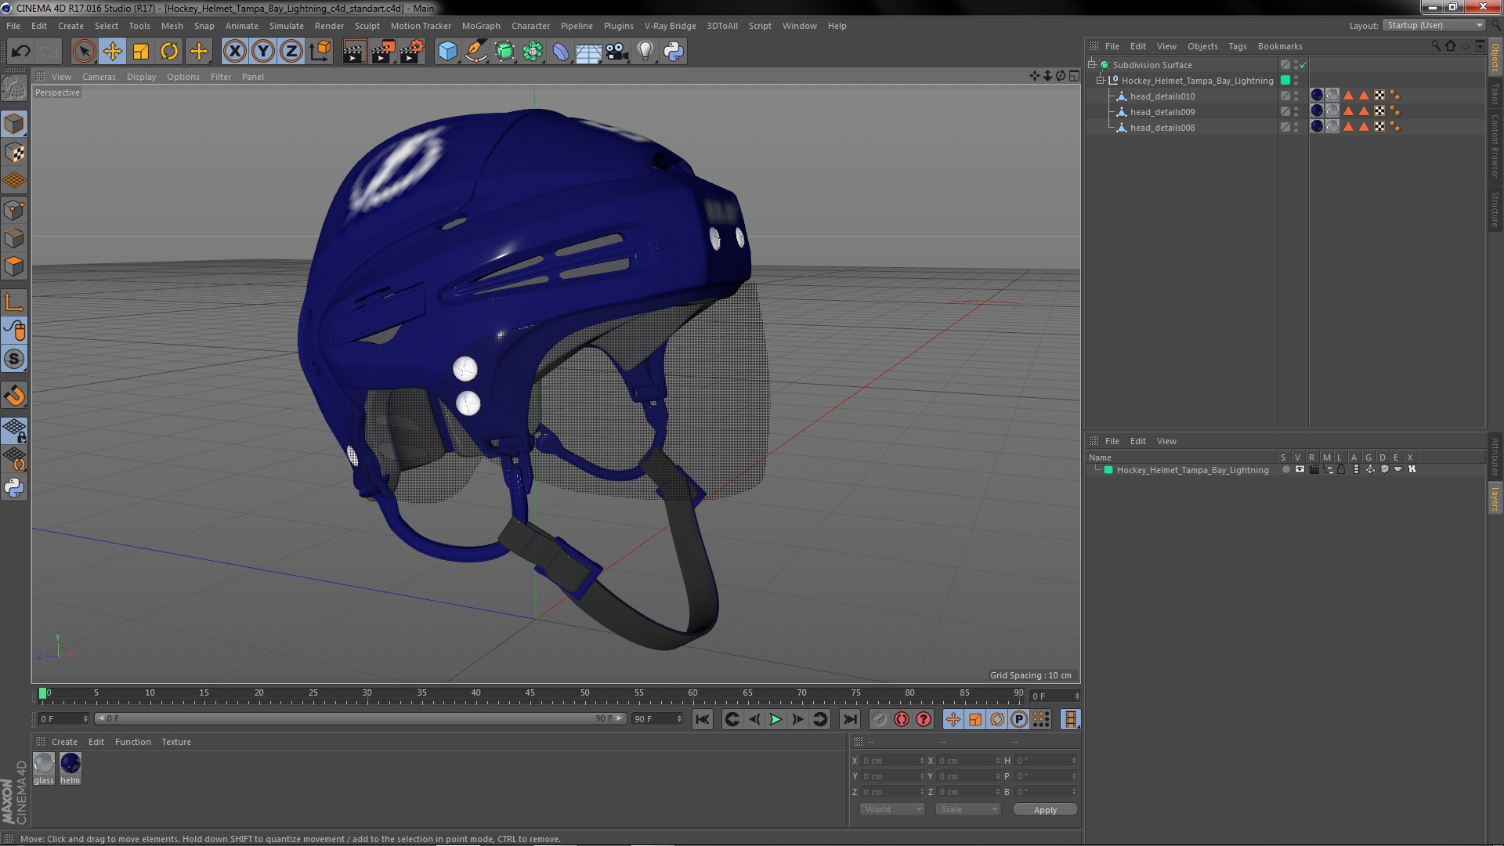The height and width of the screenshot is (846, 1504).
Task: Enable Polygons mode
Action: tap(14, 266)
